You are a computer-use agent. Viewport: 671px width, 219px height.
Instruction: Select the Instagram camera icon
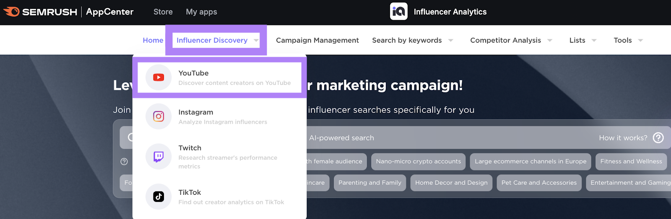point(159,116)
